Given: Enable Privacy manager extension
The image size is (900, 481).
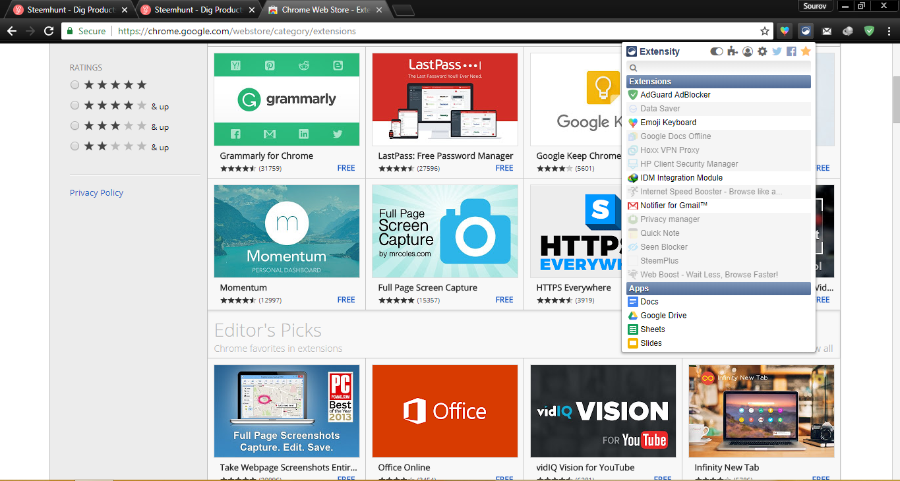Looking at the screenshot, I should coord(719,219).
